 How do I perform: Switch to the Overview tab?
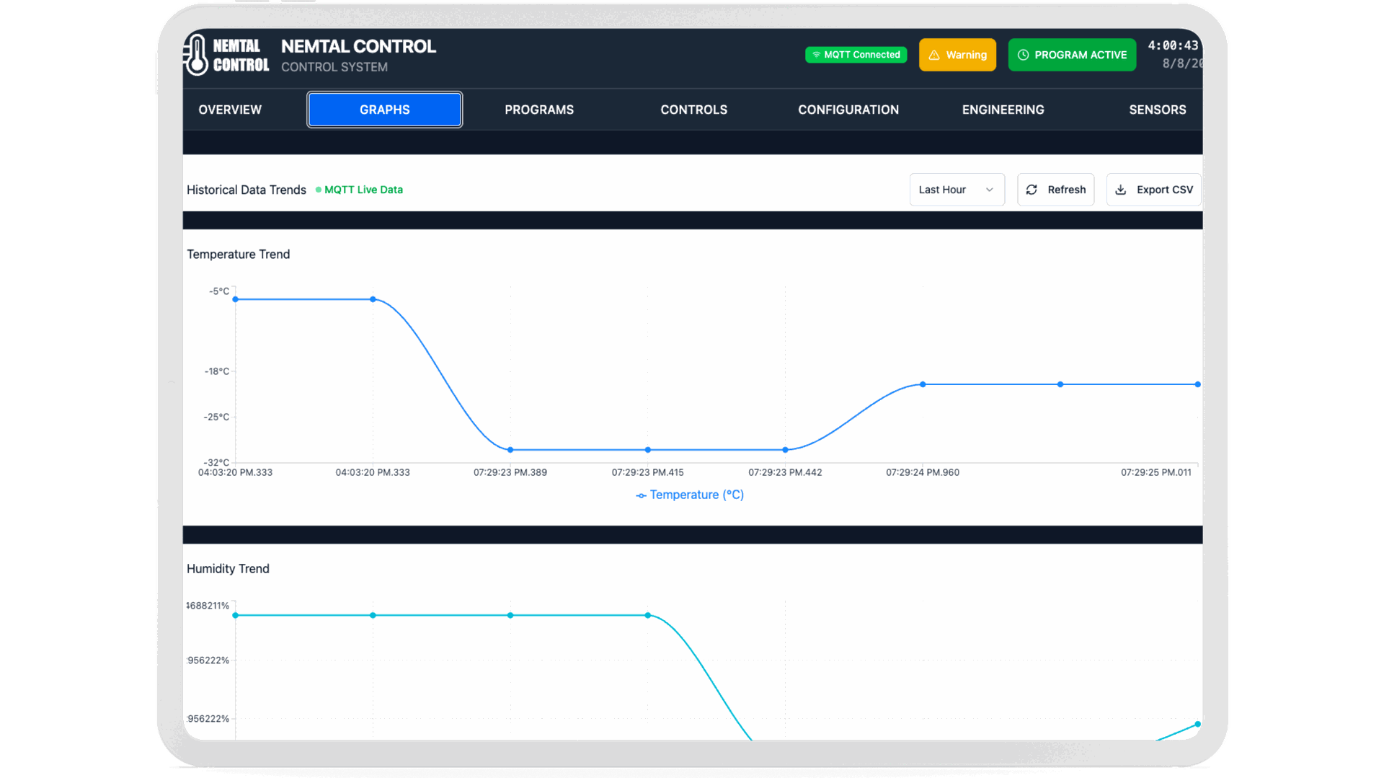click(230, 110)
